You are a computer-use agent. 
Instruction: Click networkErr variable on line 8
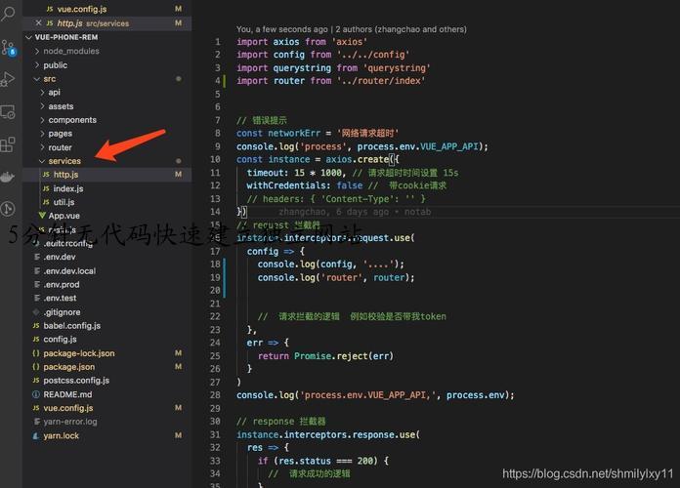294,133
